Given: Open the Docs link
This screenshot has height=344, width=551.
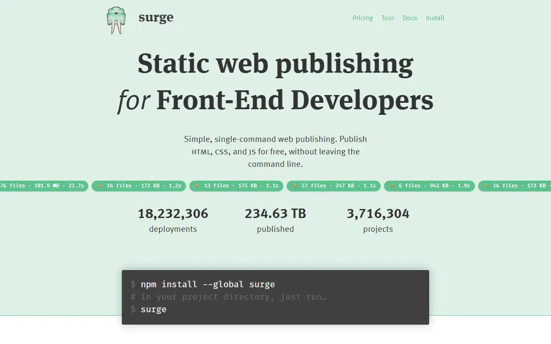Looking at the screenshot, I should (x=410, y=18).
